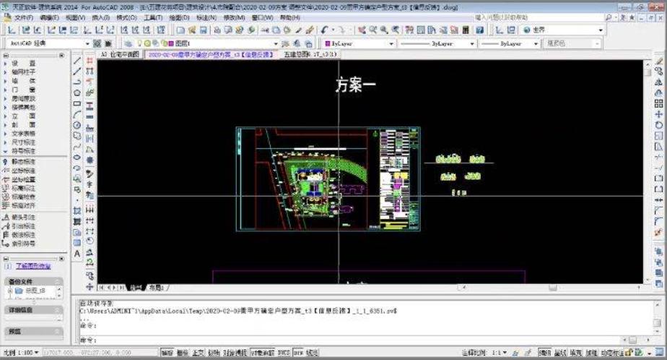Screen dimensions: 667x360
Task: Click the Circle tool in draw toolbar
Action: (x=77, y=124)
